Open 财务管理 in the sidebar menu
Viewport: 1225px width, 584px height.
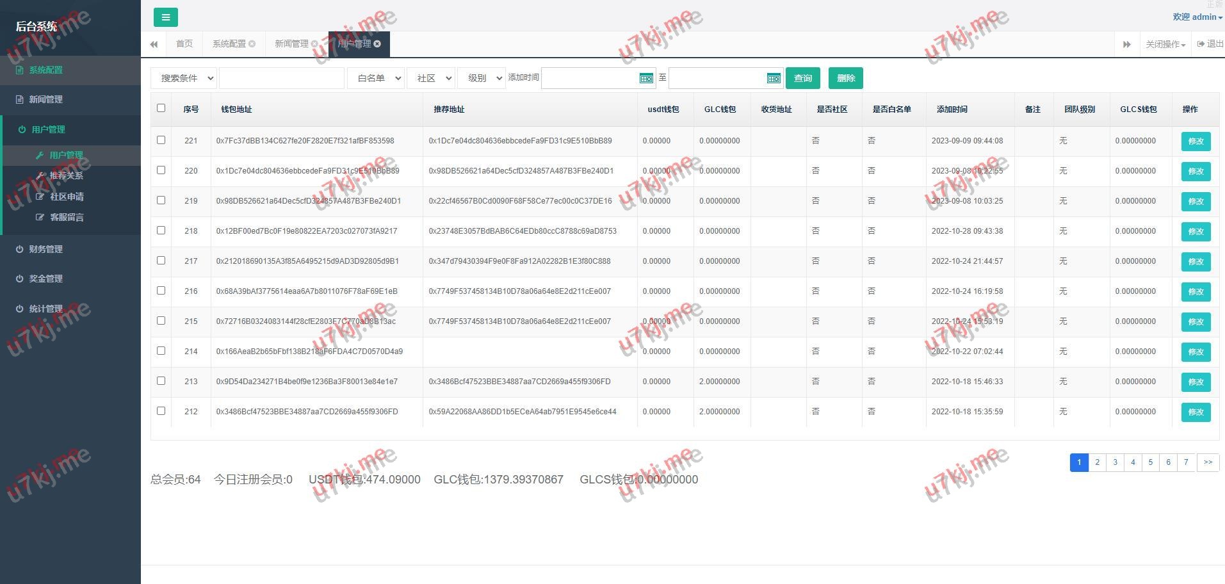tap(45, 249)
